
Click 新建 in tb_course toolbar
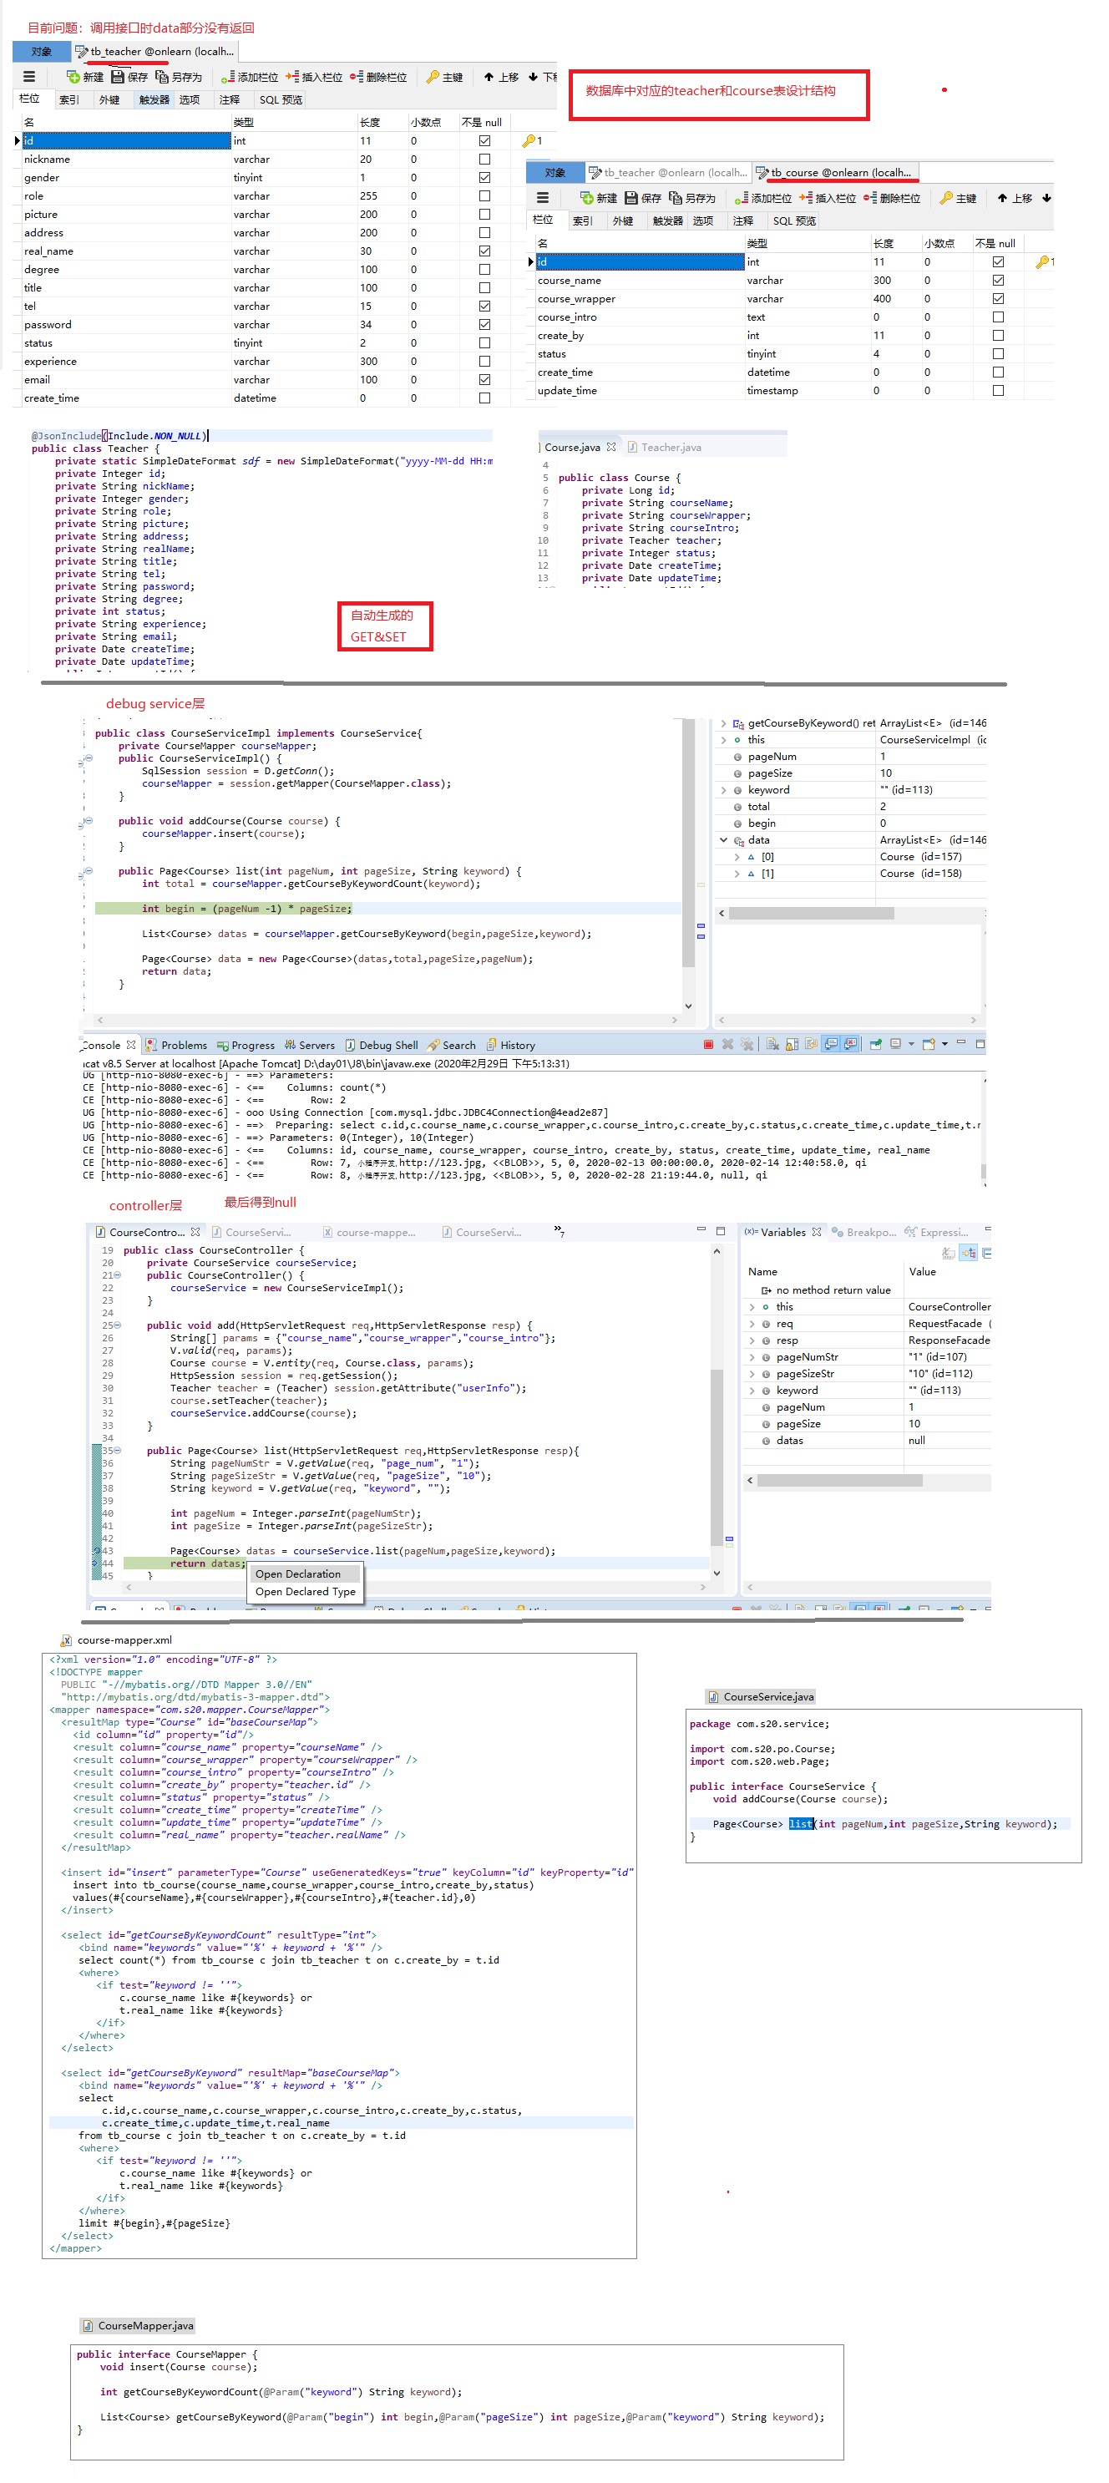click(x=598, y=198)
